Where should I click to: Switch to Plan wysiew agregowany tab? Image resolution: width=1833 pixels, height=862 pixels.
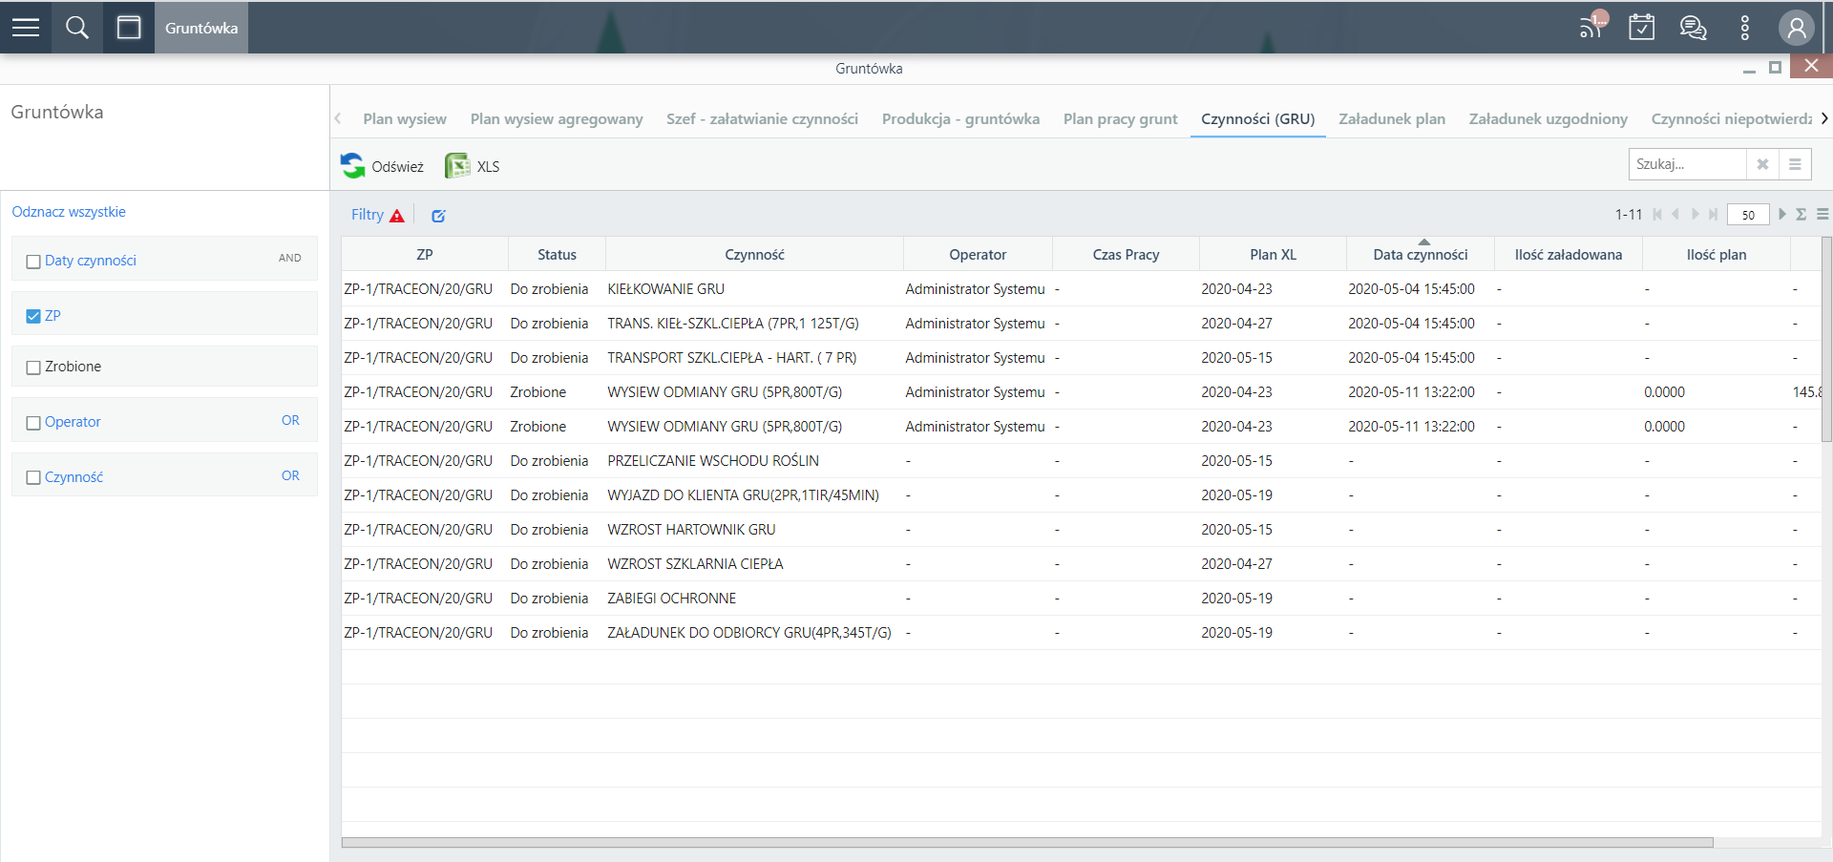tap(557, 118)
